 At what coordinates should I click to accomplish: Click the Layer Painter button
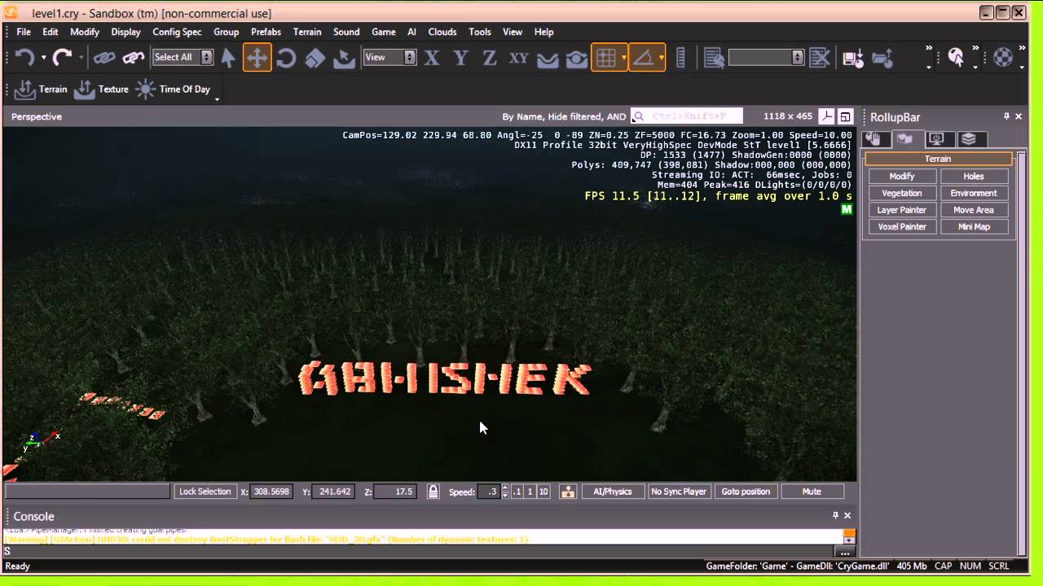click(x=902, y=210)
